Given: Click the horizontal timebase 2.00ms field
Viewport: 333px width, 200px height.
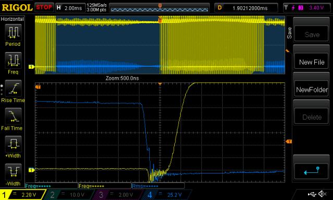Looking at the screenshot, I should click(70, 8).
